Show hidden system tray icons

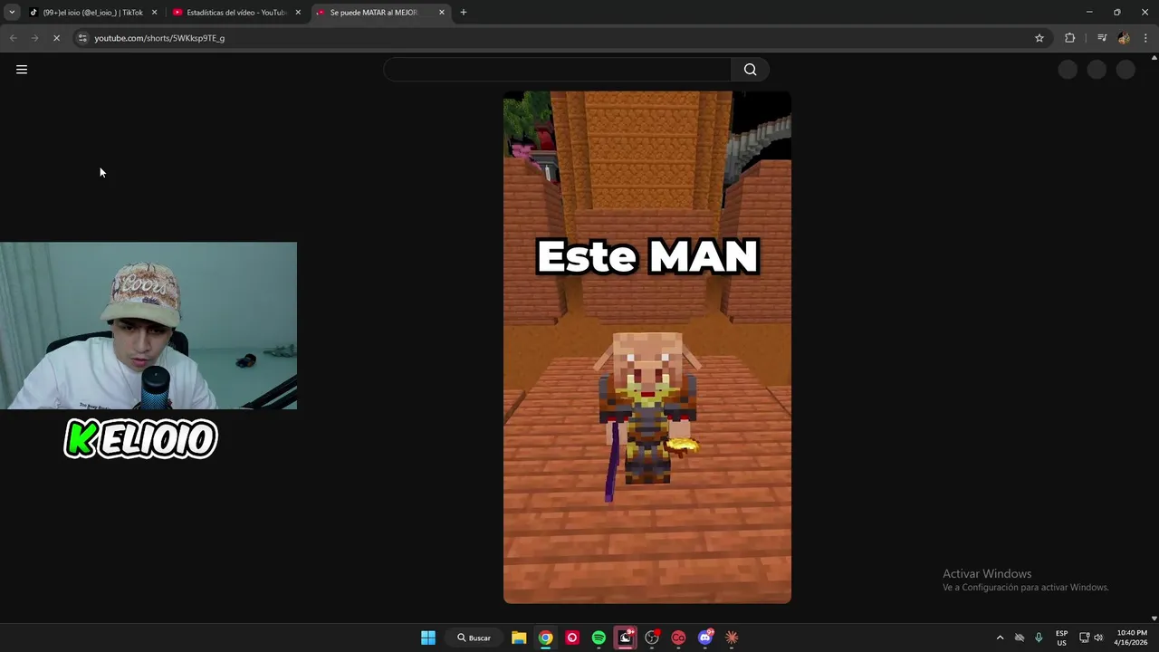pos(1000,638)
